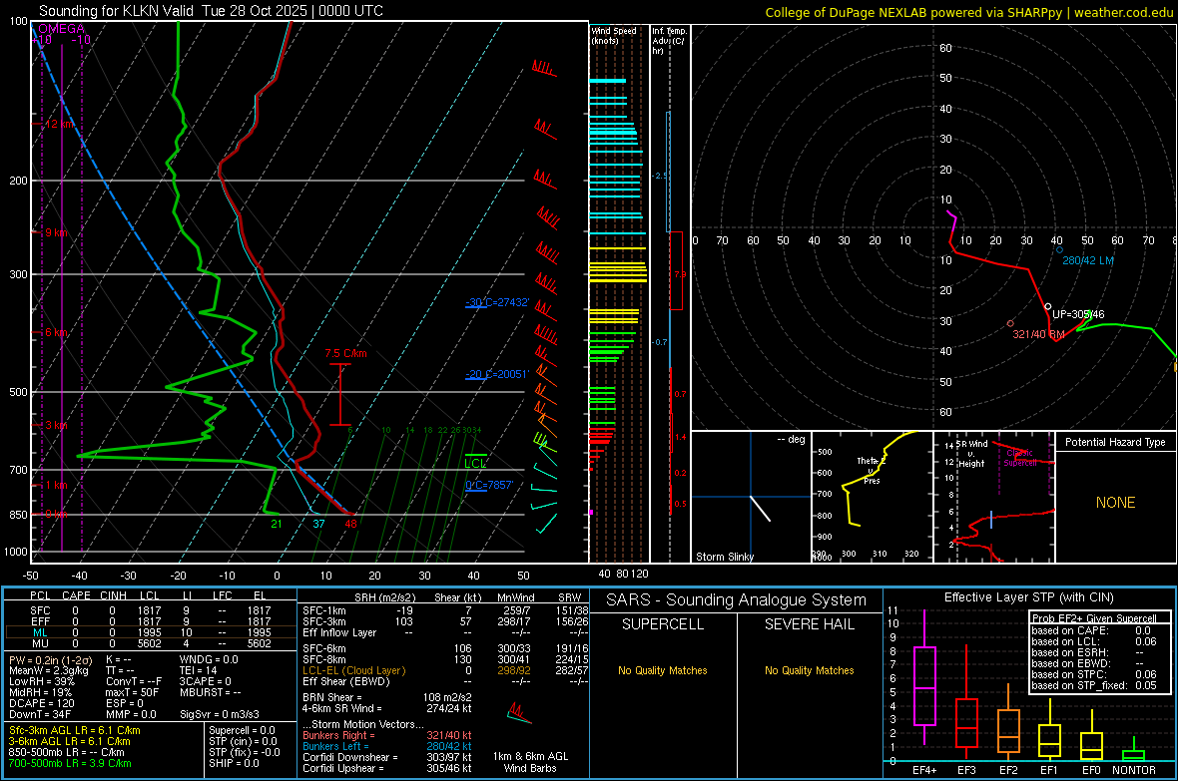Click the Corfidi Downshear = 303/97 kt line

click(x=387, y=757)
